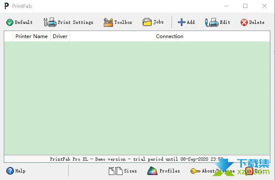Open About/License dialog
275x180 pixels.
pos(212,171)
